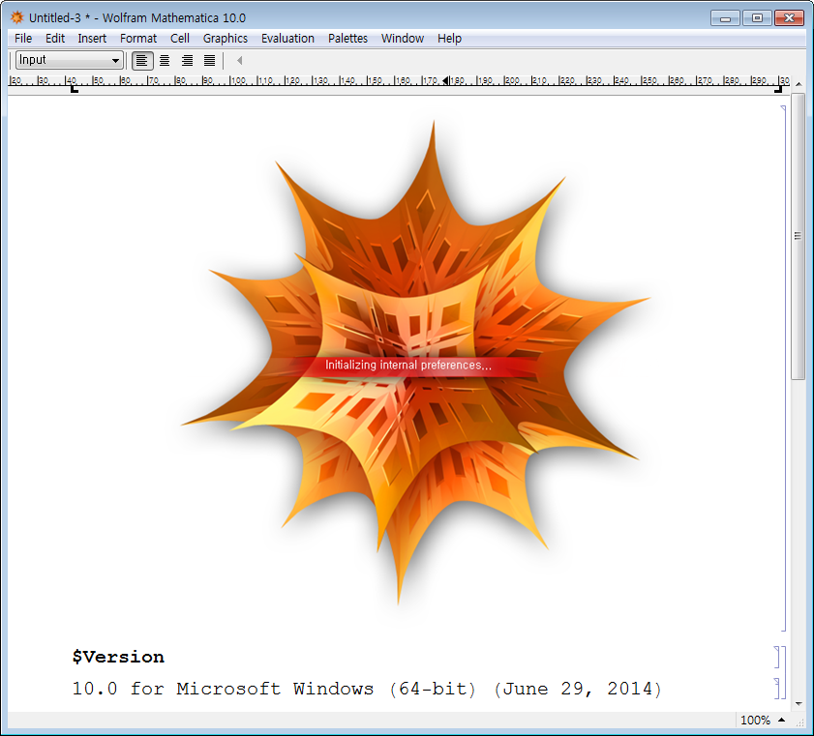Close the Mathematica window
This screenshot has height=736, width=814.
789,18
